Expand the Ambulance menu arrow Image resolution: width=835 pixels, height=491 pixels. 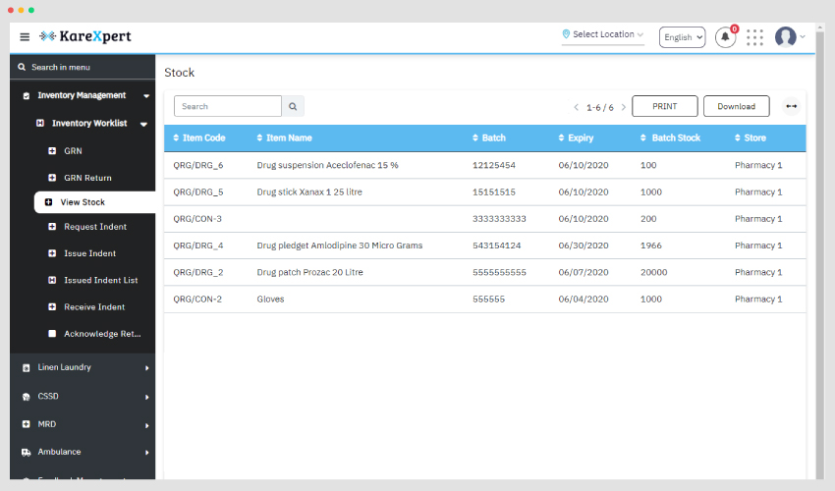pos(147,453)
